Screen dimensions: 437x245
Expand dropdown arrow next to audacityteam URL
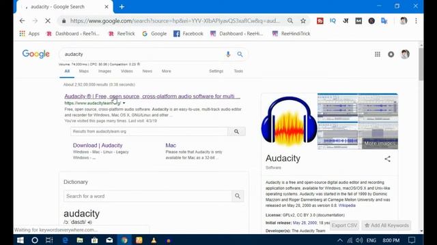point(124,103)
